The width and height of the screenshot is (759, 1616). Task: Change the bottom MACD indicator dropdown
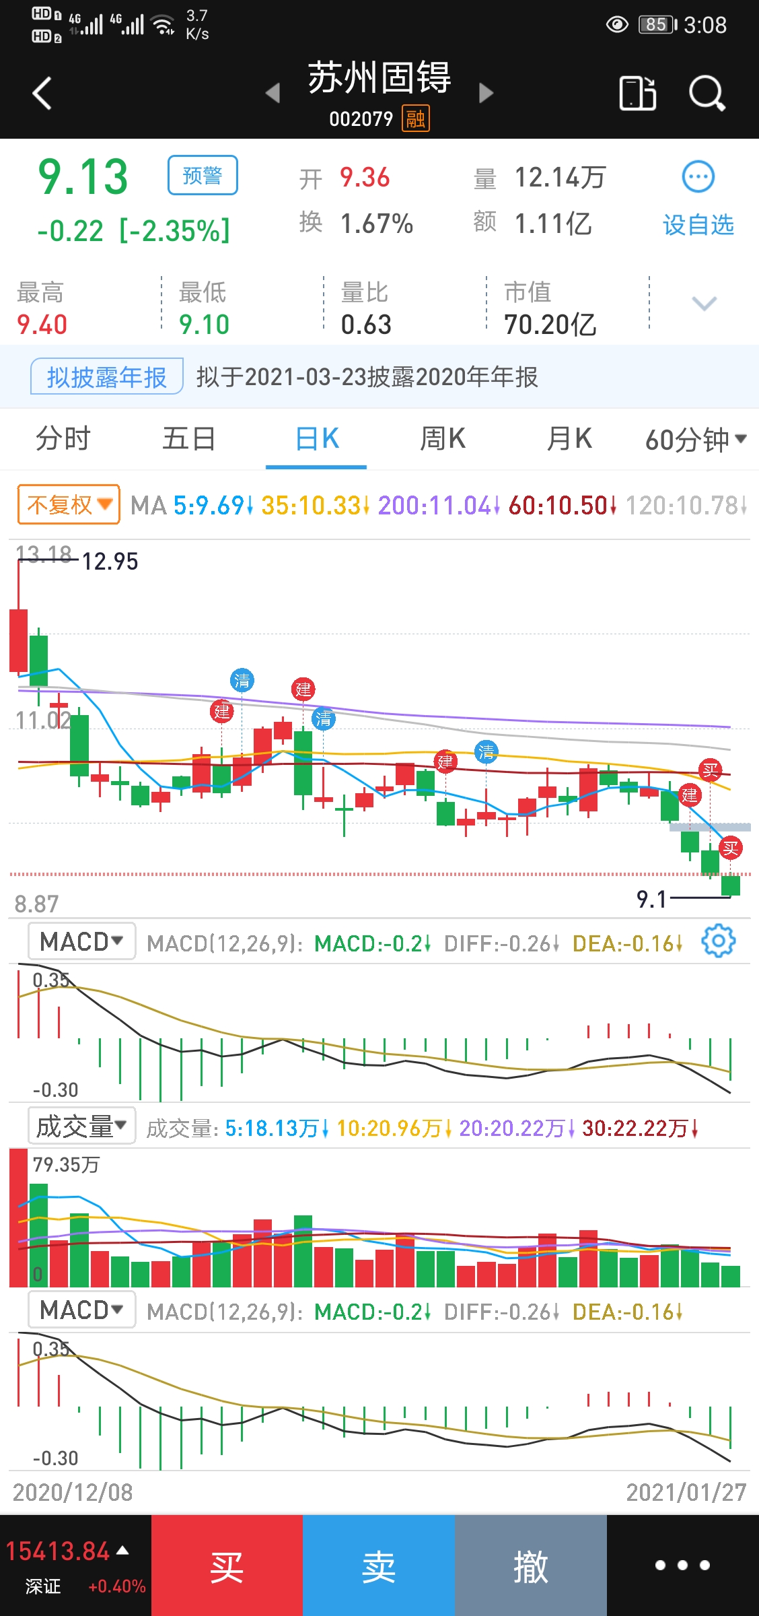(81, 1310)
